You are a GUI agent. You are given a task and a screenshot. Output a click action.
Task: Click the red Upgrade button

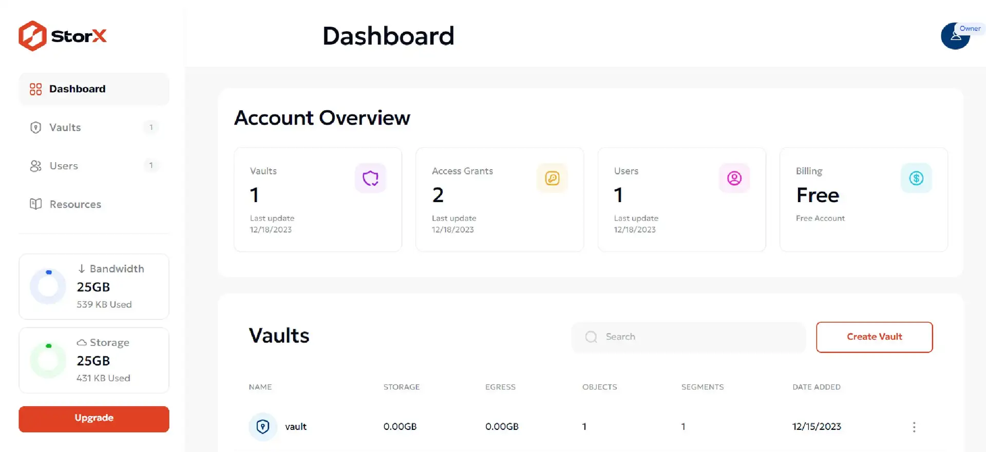[94, 419]
